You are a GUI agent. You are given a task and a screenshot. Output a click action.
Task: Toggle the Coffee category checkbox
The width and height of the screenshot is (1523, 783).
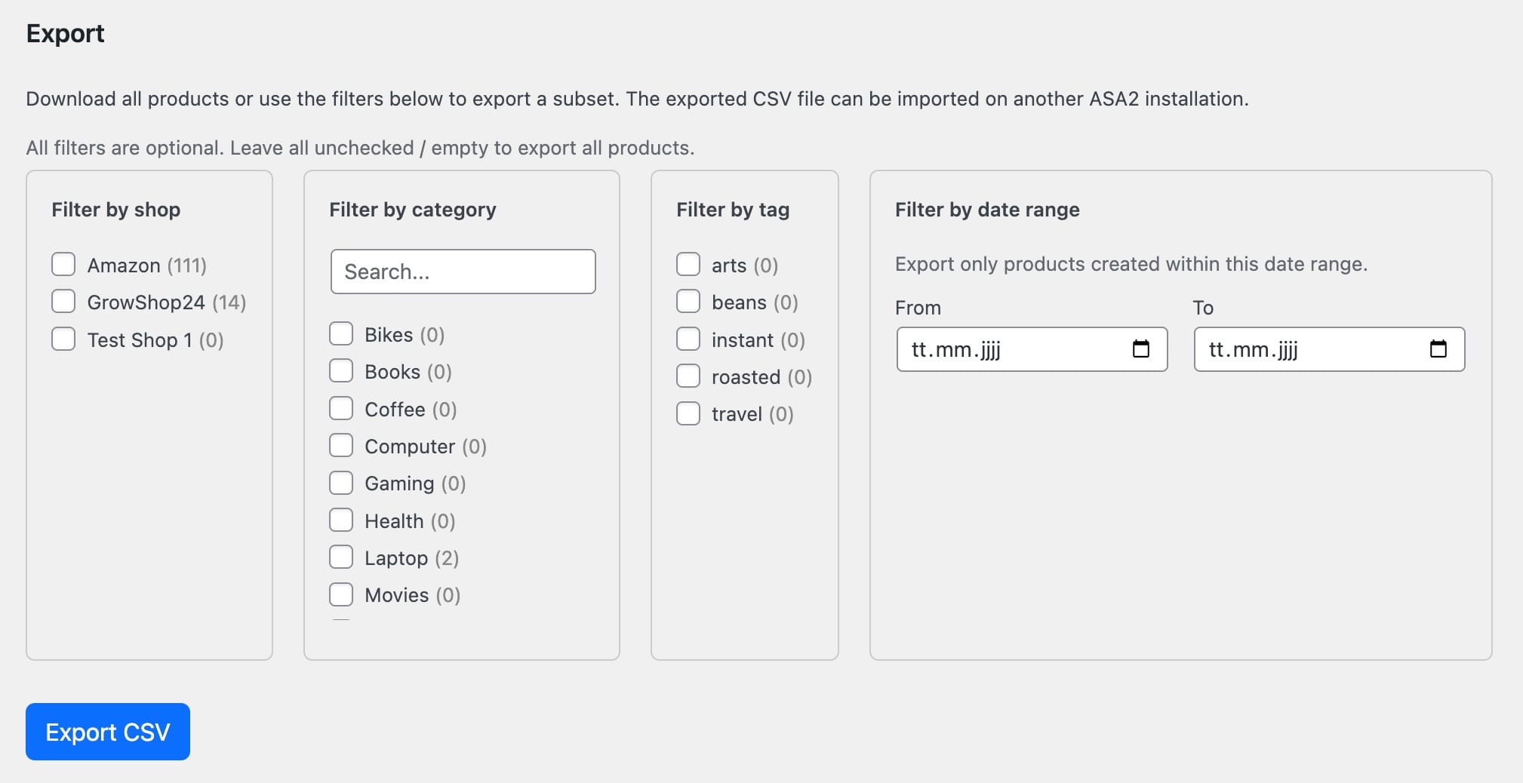[341, 409]
